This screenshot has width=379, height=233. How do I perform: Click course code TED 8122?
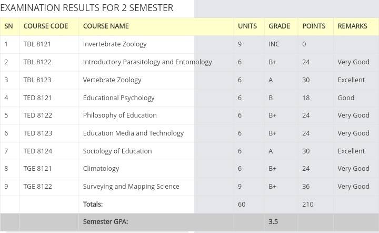pos(38,115)
